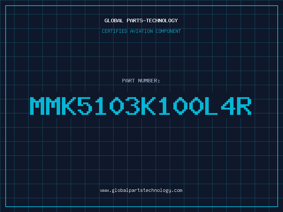Click the first letter M of the part number

click(x=37, y=106)
